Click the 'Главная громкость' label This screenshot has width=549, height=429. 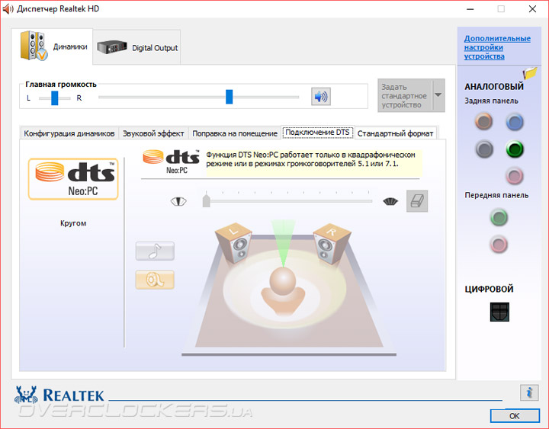point(61,85)
